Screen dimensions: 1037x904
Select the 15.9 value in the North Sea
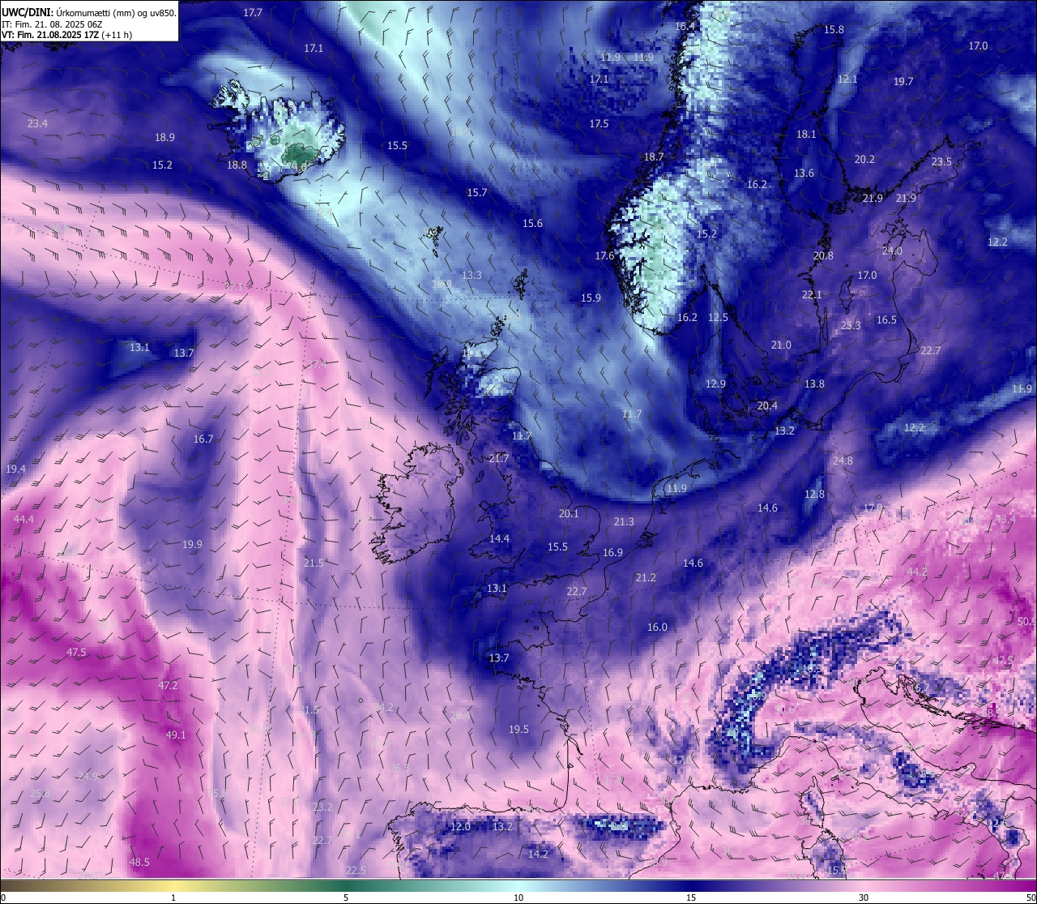tap(591, 298)
